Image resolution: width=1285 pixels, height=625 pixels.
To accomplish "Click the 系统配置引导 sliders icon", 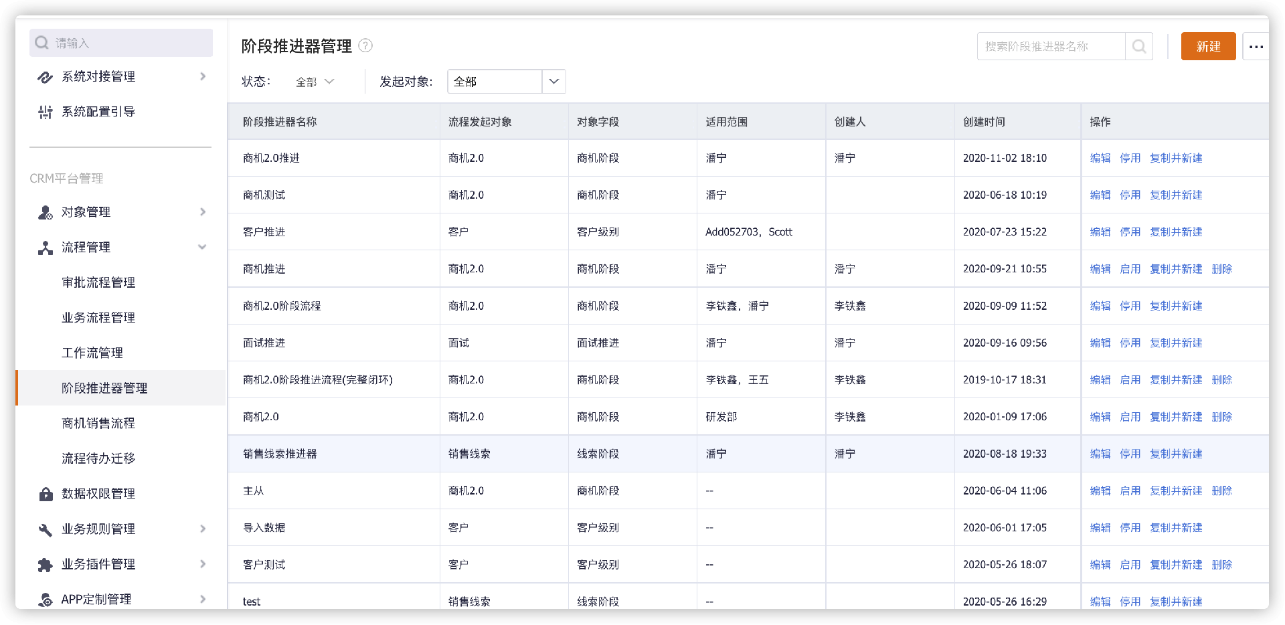I will [45, 112].
